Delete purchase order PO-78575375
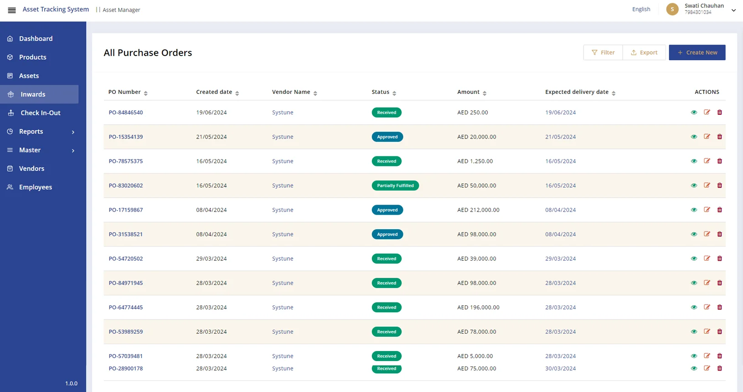Viewport: 743px width, 392px height. point(720,161)
